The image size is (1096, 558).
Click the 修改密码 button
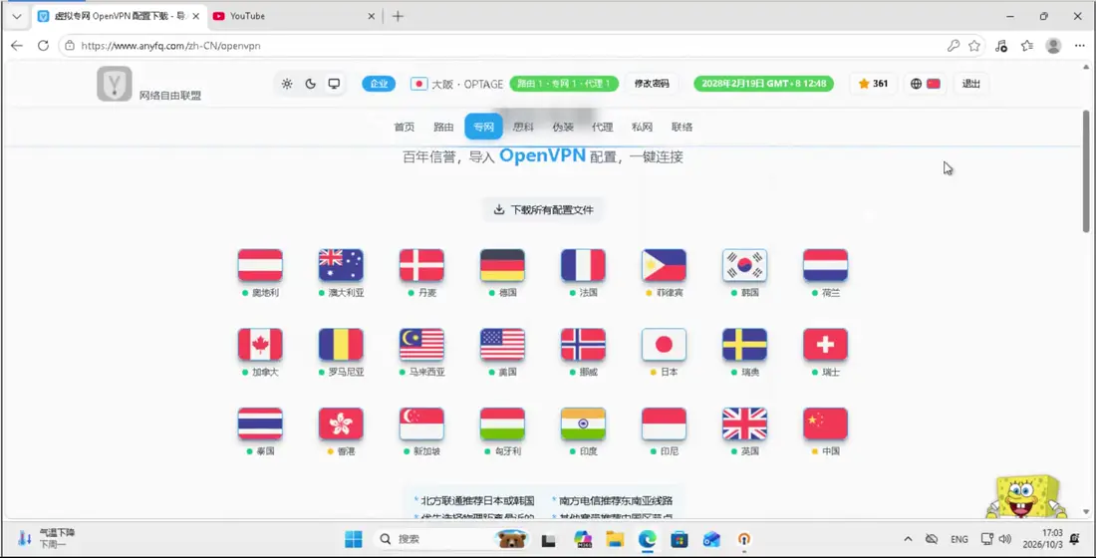pyautogui.click(x=652, y=84)
